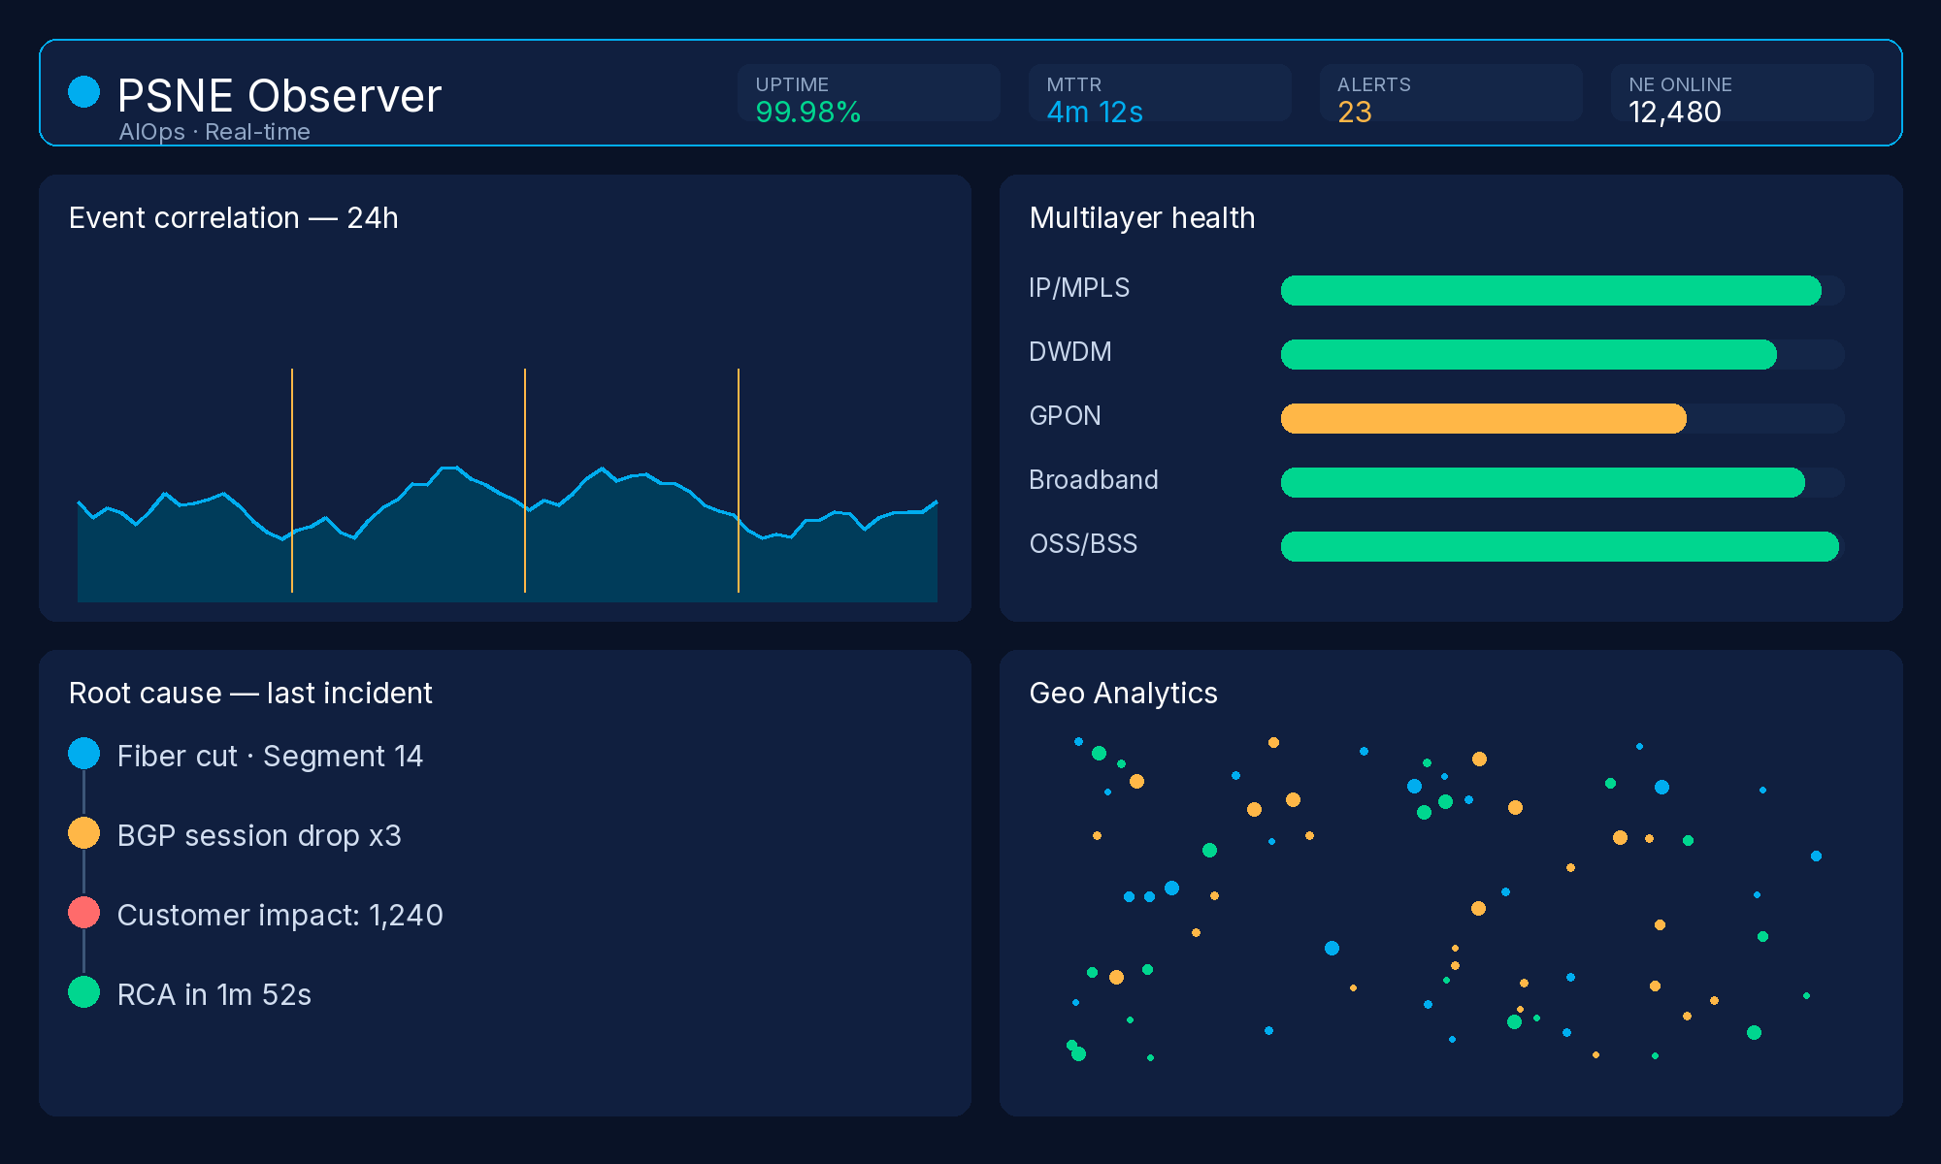Select the orange BGP session drop dot

[84, 833]
